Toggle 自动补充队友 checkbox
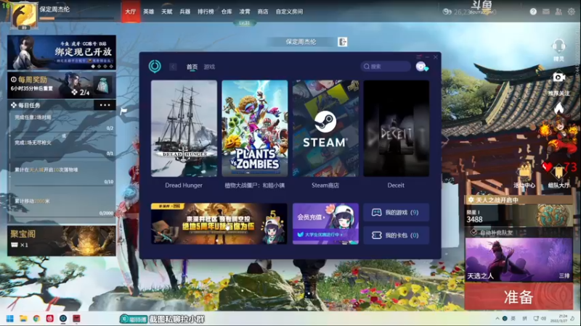 click(474, 233)
